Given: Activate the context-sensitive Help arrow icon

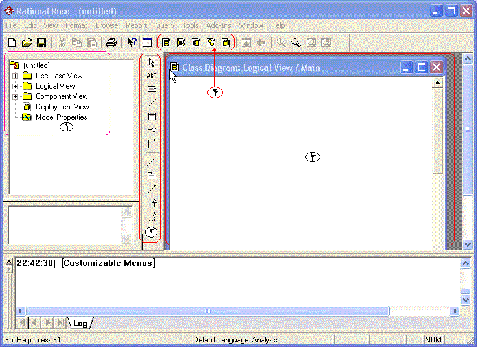Looking at the screenshot, I should coord(132,42).
